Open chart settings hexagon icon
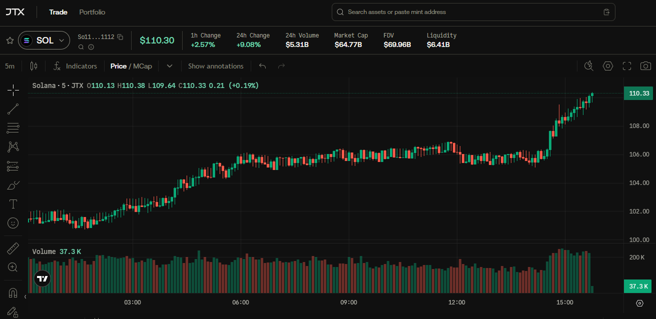Viewport: 656px width, 319px height. (x=608, y=66)
